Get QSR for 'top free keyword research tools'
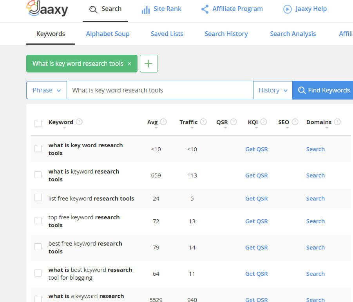 (x=256, y=221)
